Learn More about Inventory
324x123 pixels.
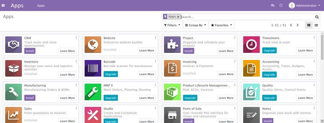point(67,74)
